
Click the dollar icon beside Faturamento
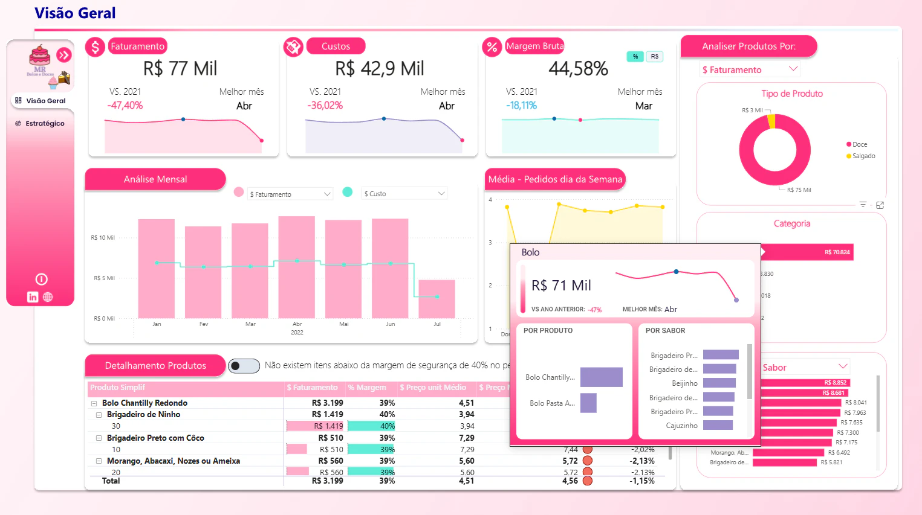(95, 46)
